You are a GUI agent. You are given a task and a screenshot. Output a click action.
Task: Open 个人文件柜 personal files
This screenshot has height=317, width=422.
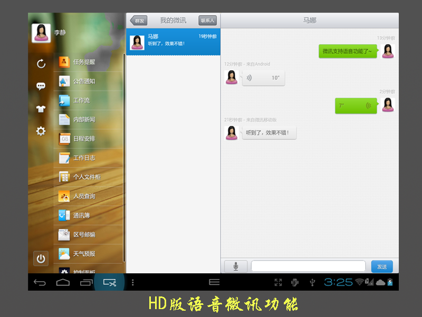click(88, 177)
